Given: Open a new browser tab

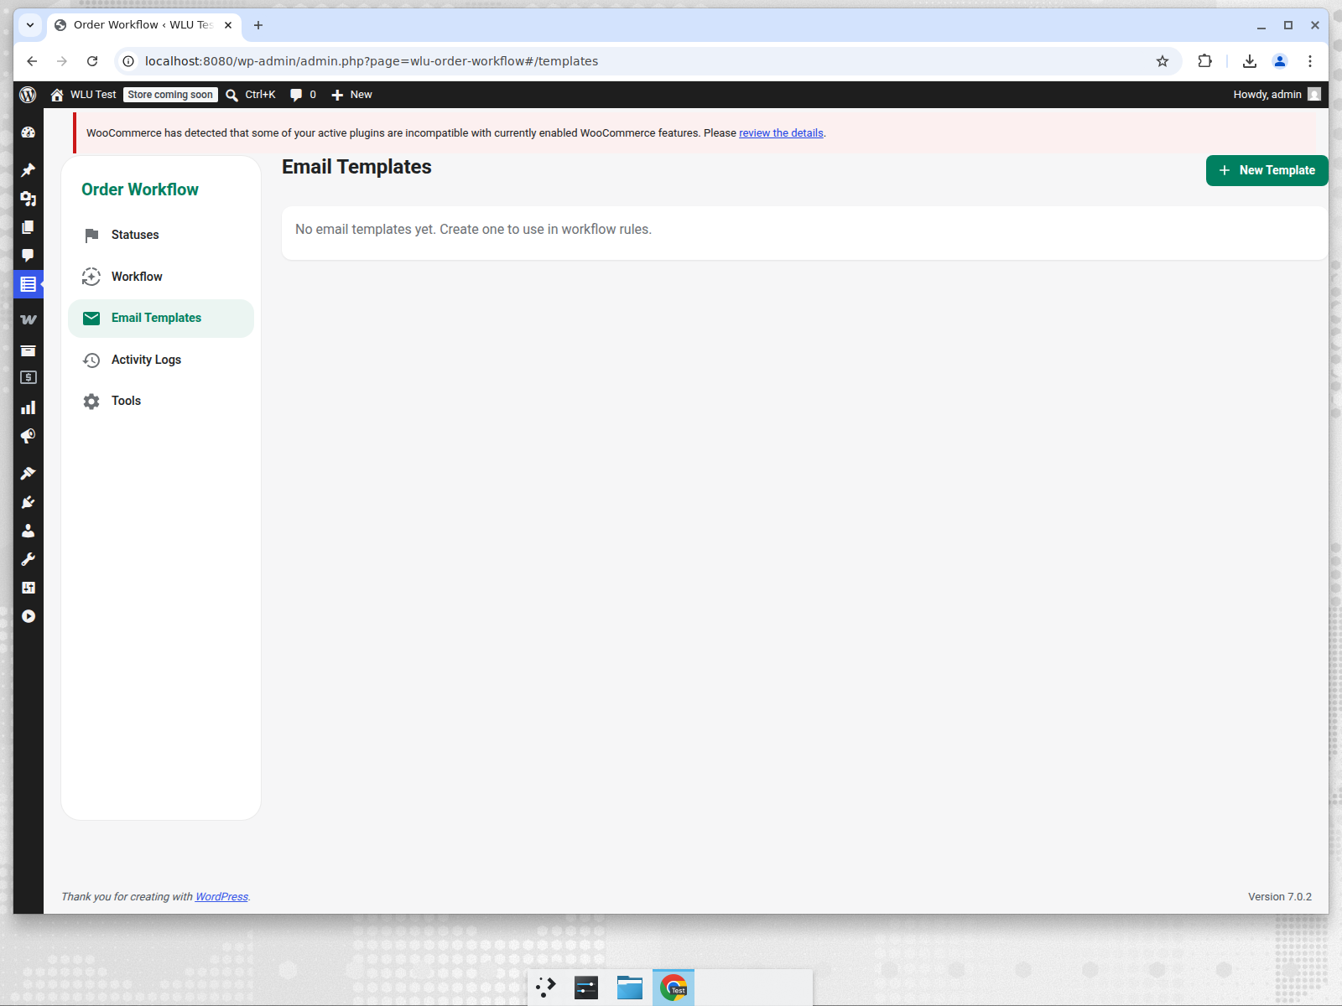Looking at the screenshot, I should point(258,25).
